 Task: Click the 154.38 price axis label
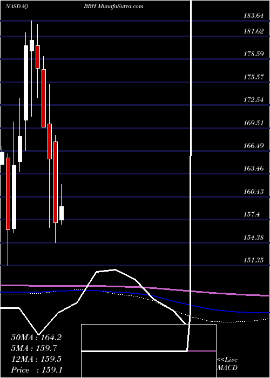[254, 238]
